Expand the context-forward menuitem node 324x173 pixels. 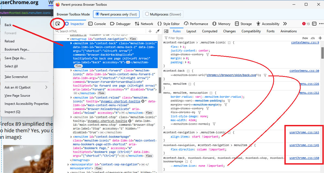pos(71,70)
